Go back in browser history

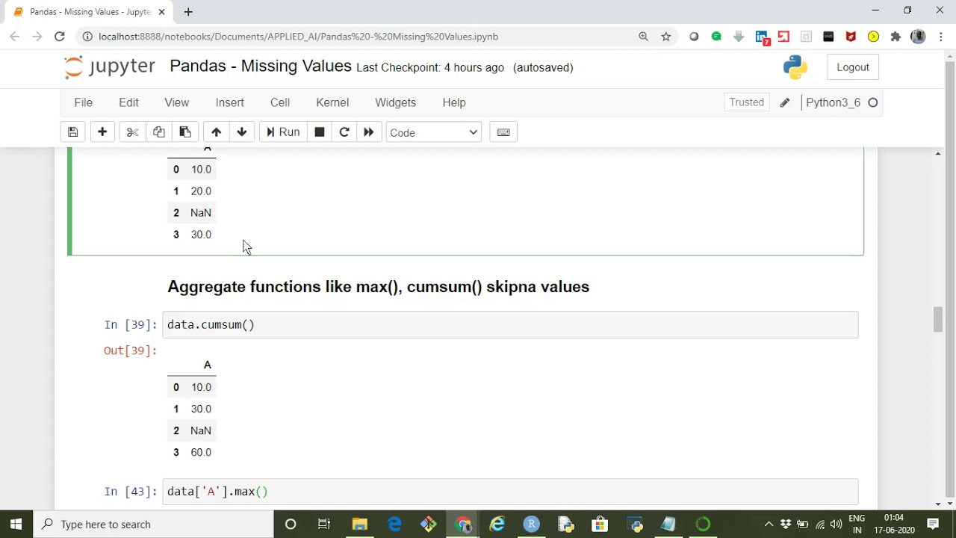15,36
